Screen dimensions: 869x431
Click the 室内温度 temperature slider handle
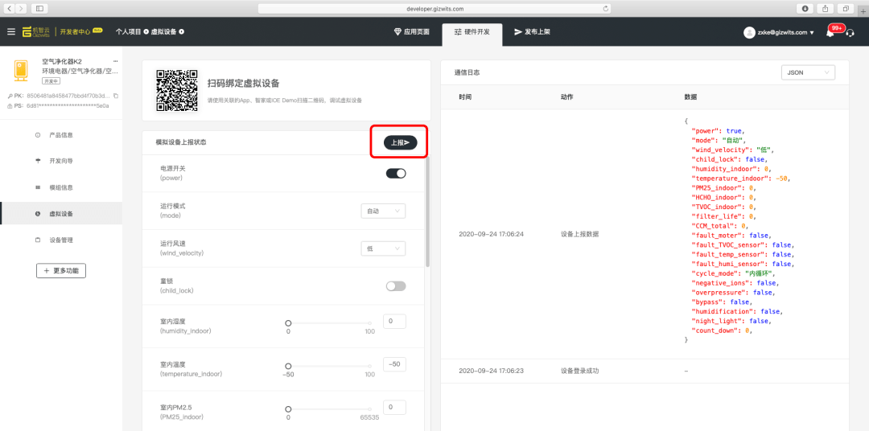click(288, 366)
